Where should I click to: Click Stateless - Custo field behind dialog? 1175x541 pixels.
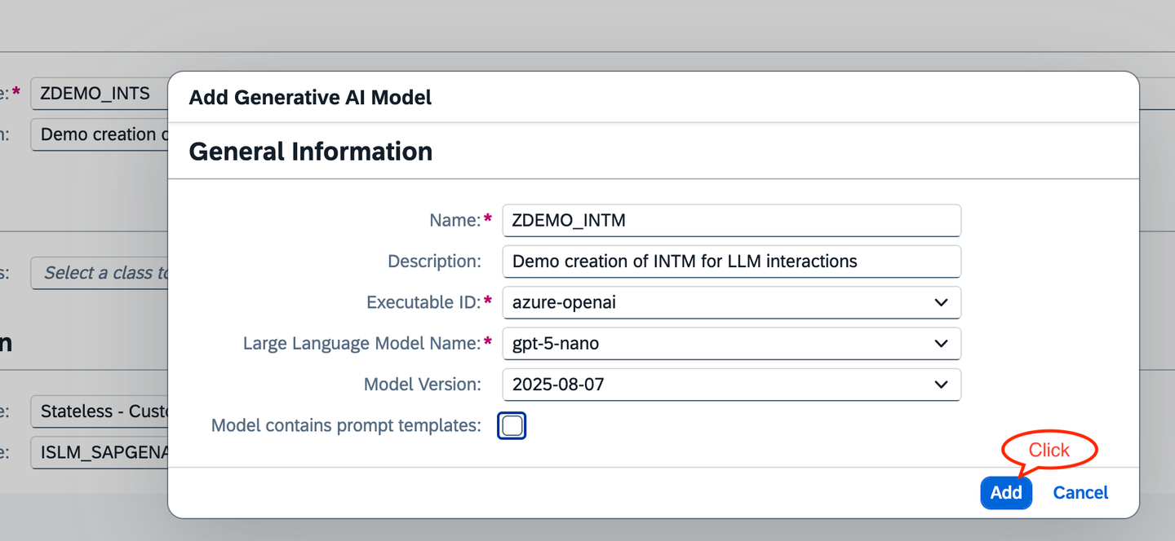(x=100, y=411)
